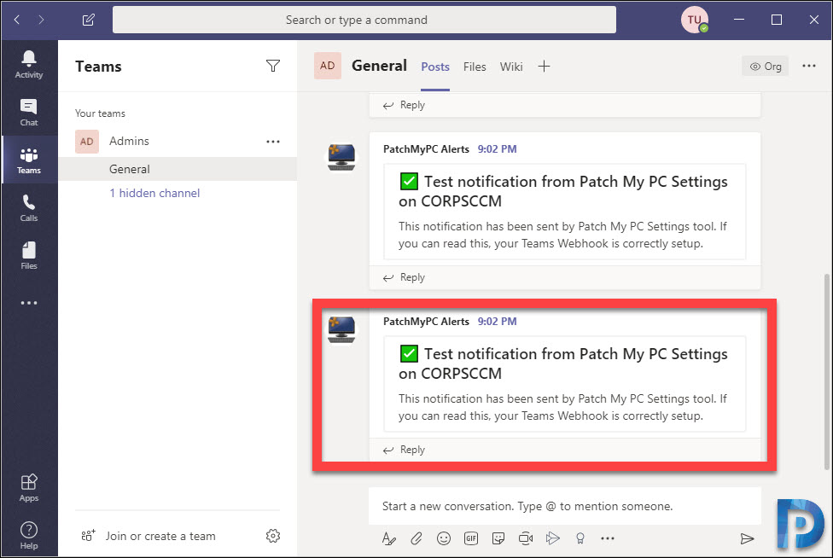Show more apps in the sidebar

(29, 303)
